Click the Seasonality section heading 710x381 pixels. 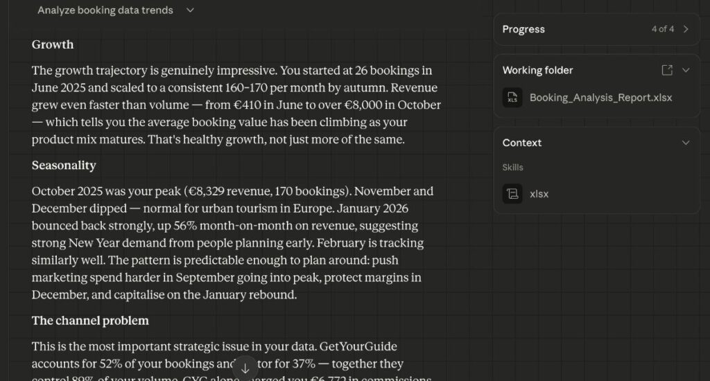coord(64,165)
